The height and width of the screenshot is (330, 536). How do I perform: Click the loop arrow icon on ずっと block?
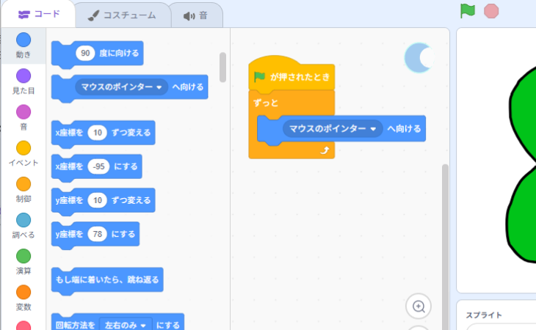[x=325, y=150]
